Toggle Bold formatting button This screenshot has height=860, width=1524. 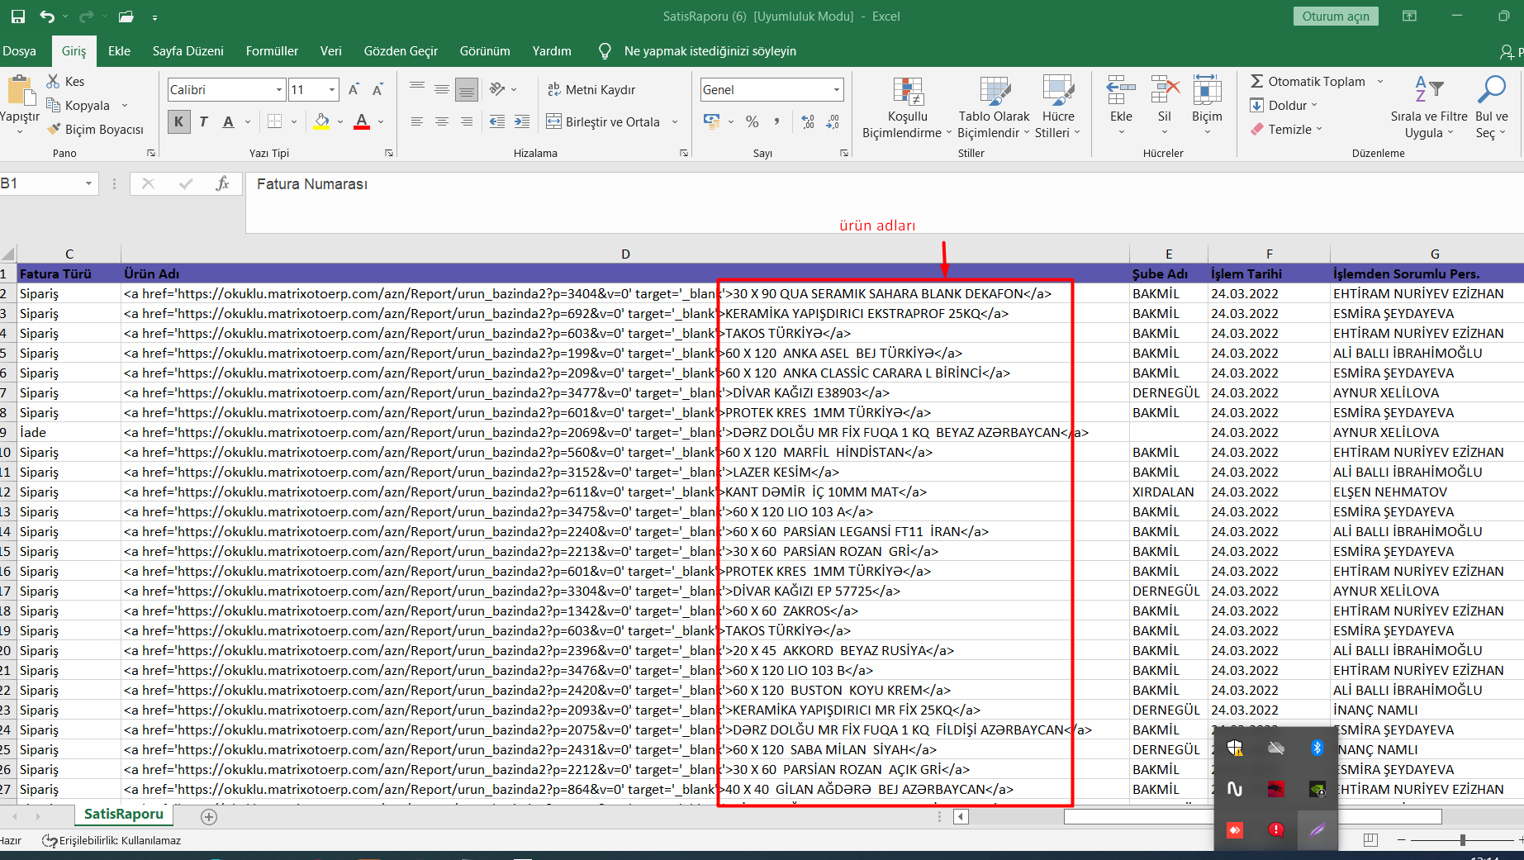(x=178, y=122)
